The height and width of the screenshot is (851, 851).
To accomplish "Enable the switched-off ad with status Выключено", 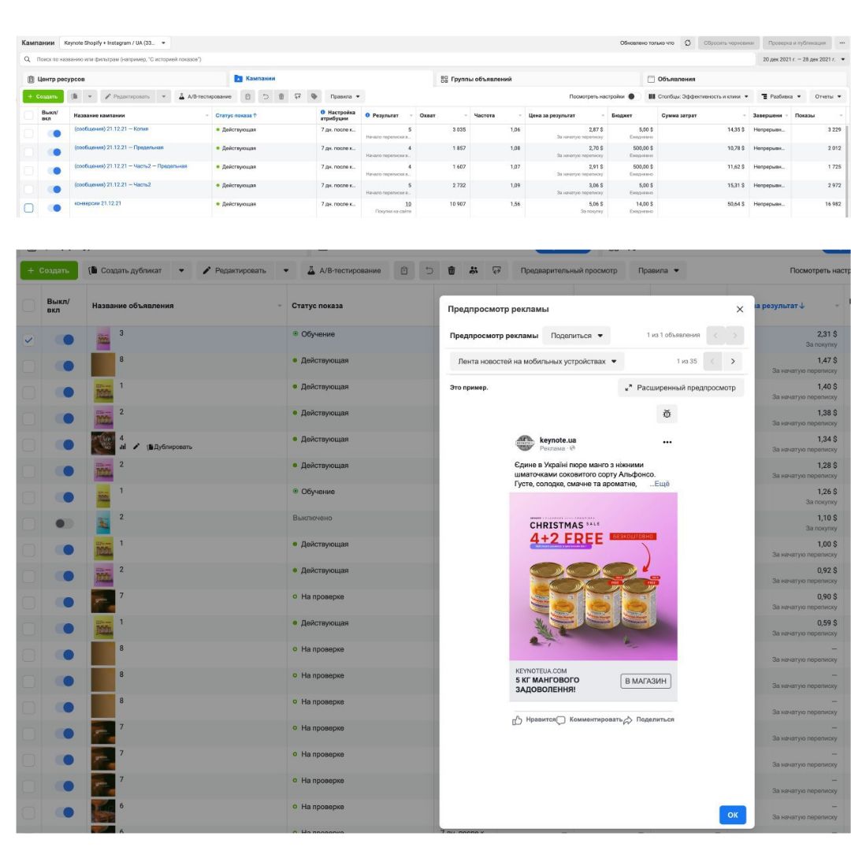I will pos(64,523).
